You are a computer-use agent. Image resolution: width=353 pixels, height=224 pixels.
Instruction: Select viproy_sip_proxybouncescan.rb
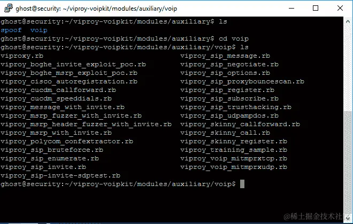242,81
